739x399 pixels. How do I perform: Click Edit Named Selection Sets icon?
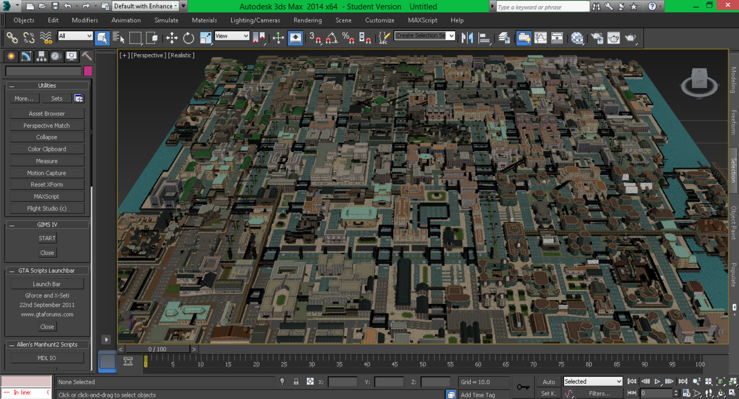(x=384, y=38)
